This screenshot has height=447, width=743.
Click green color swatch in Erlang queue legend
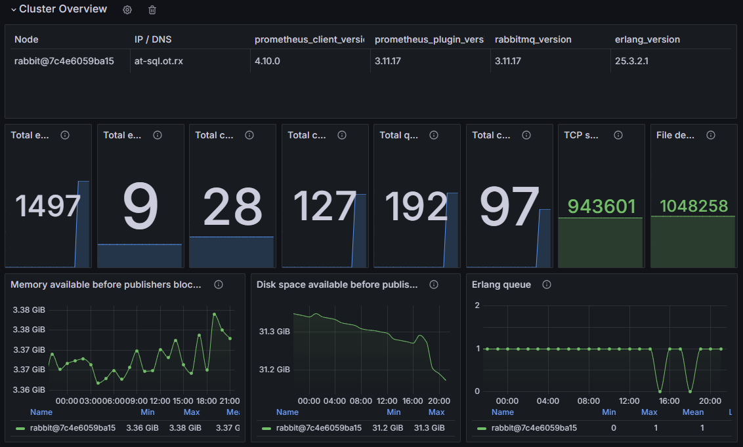click(x=482, y=429)
